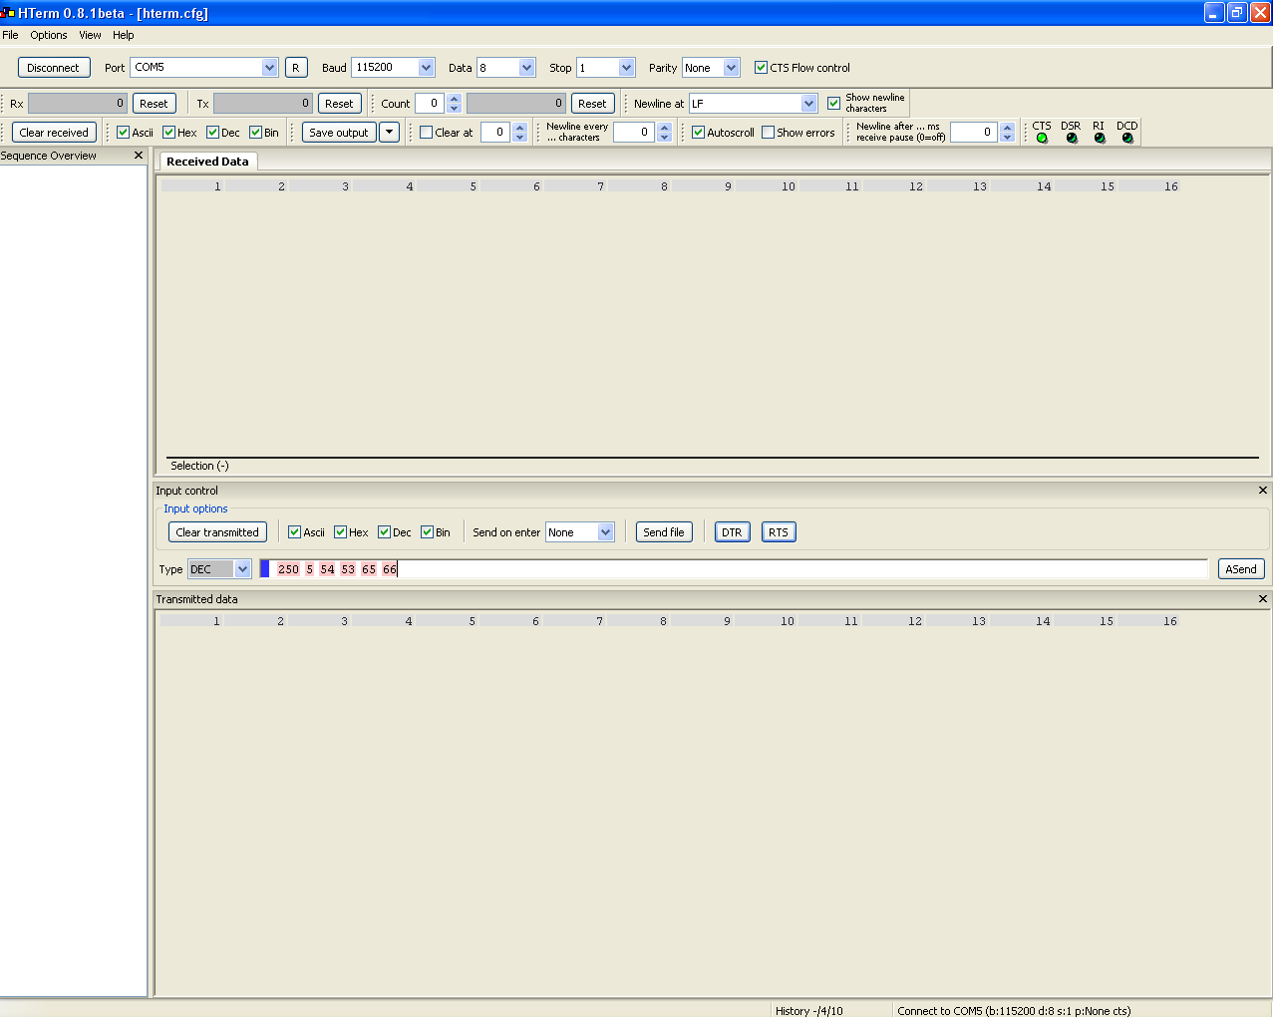
Task: Open the input Type DEC dropdown
Action: click(242, 569)
